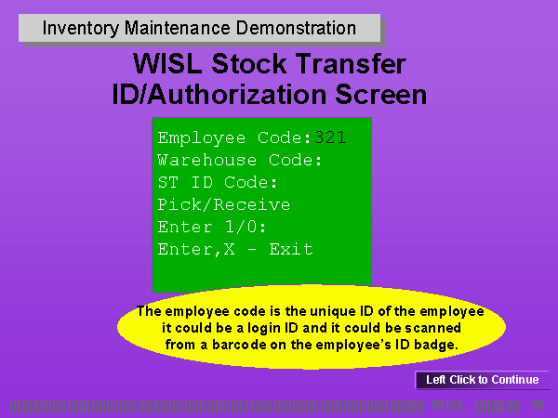The image size is (558, 418).
Task: Click the Employee Code label text
Action: click(235, 137)
